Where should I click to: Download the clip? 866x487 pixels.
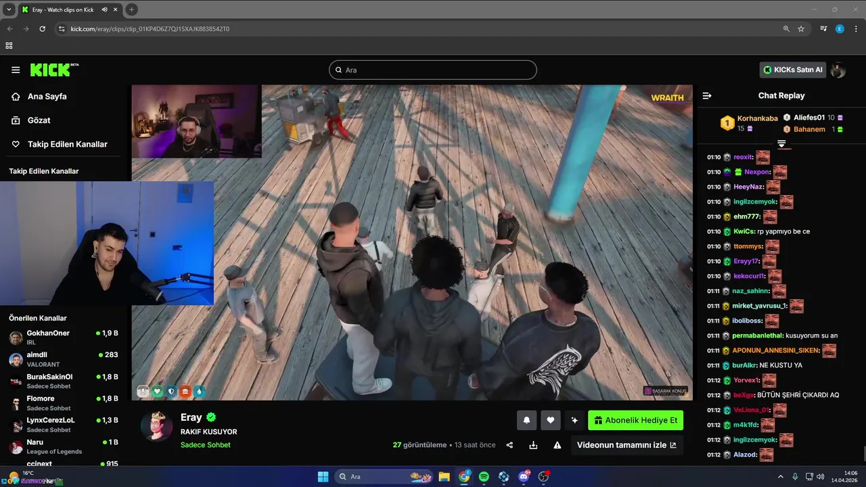(533, 445)
